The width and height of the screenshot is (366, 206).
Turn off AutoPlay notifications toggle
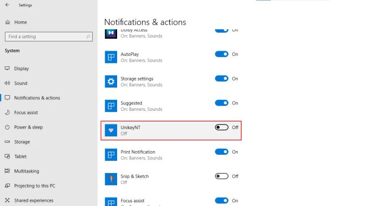[x=222, y=54]
